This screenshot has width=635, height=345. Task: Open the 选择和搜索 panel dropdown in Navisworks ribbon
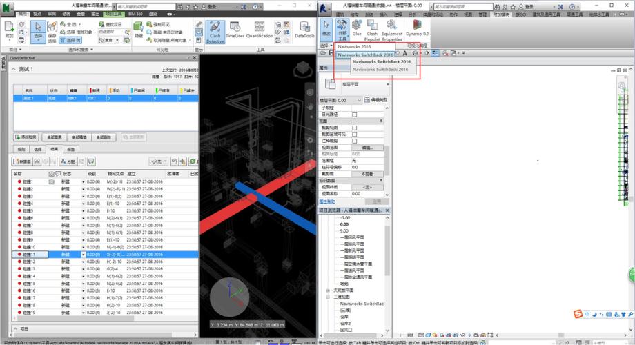point(81,50)
